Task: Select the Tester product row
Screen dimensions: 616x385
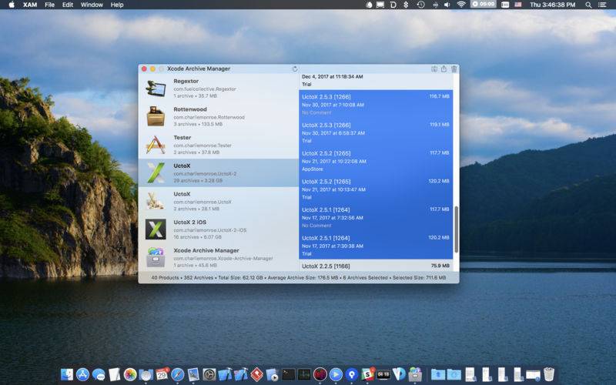Action: pos(219,145)
